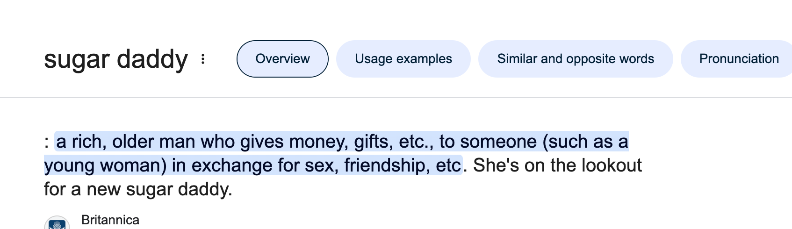Open the Britannica source link
The image size is (792, 229).
[x=110, y=220]
